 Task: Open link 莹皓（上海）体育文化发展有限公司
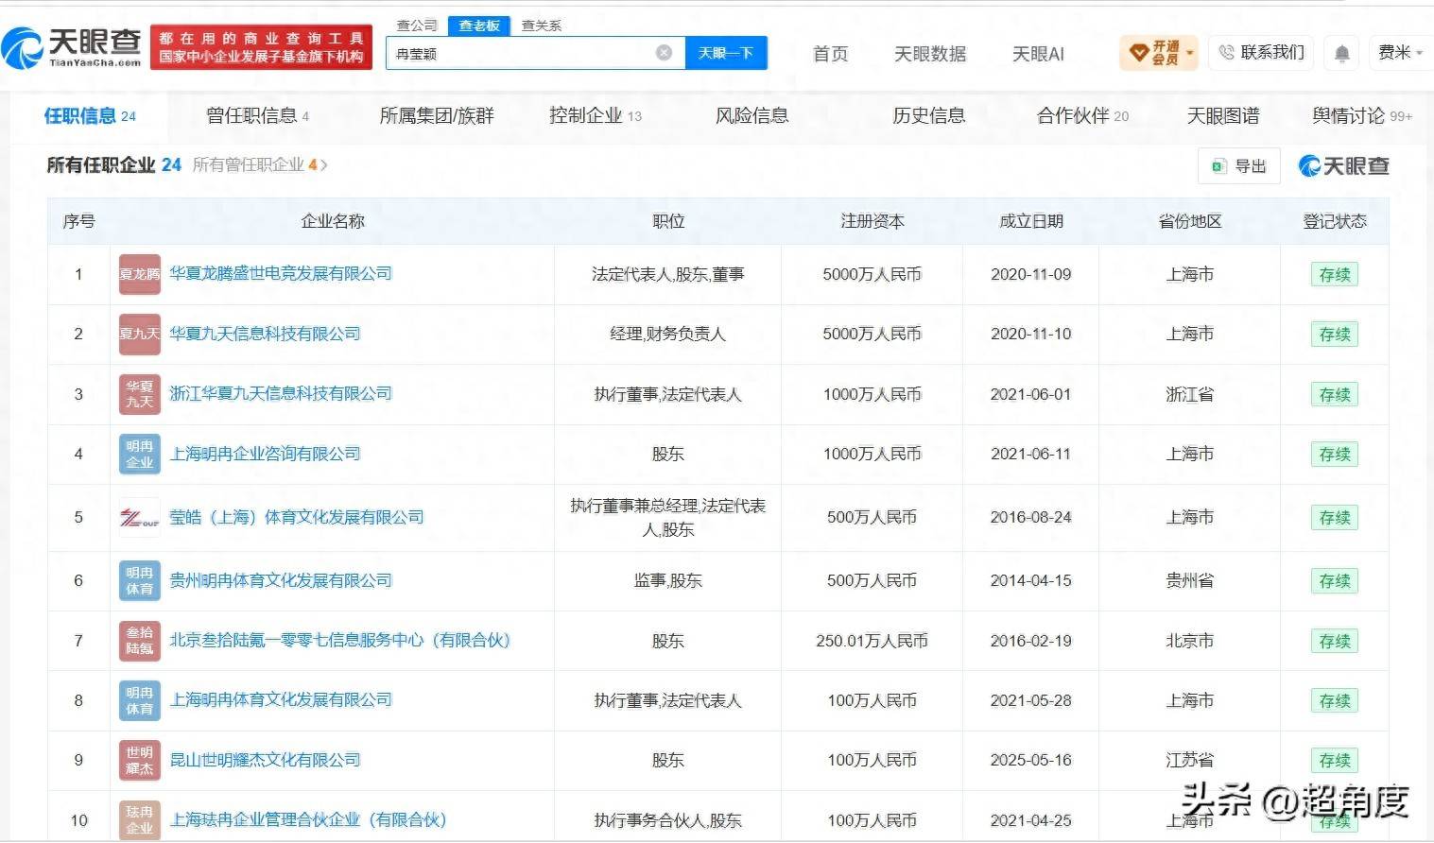click(x=297, y=517)
